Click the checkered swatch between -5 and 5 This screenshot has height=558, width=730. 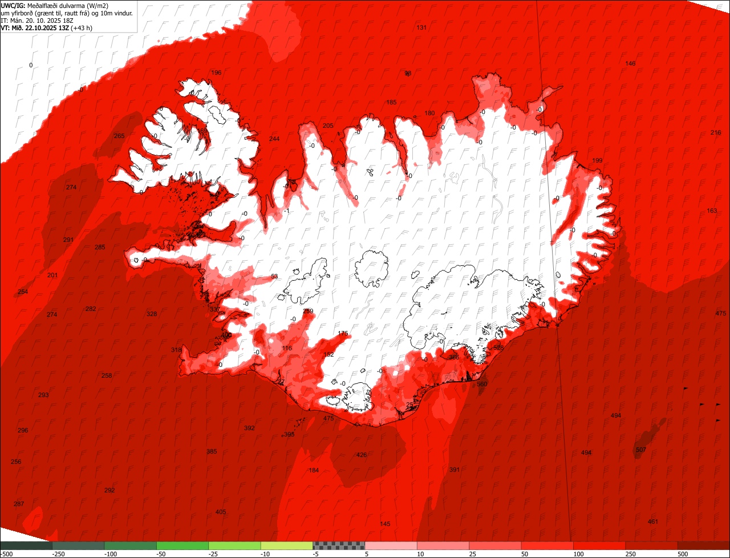pyautogui.click(x=339, y=545)
